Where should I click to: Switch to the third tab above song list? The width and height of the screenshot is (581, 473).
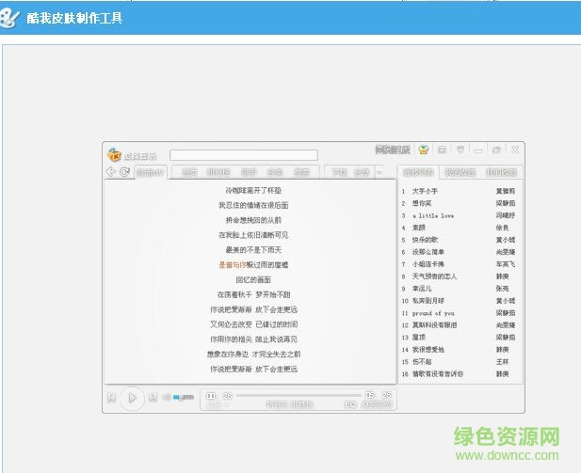[501, 172]
